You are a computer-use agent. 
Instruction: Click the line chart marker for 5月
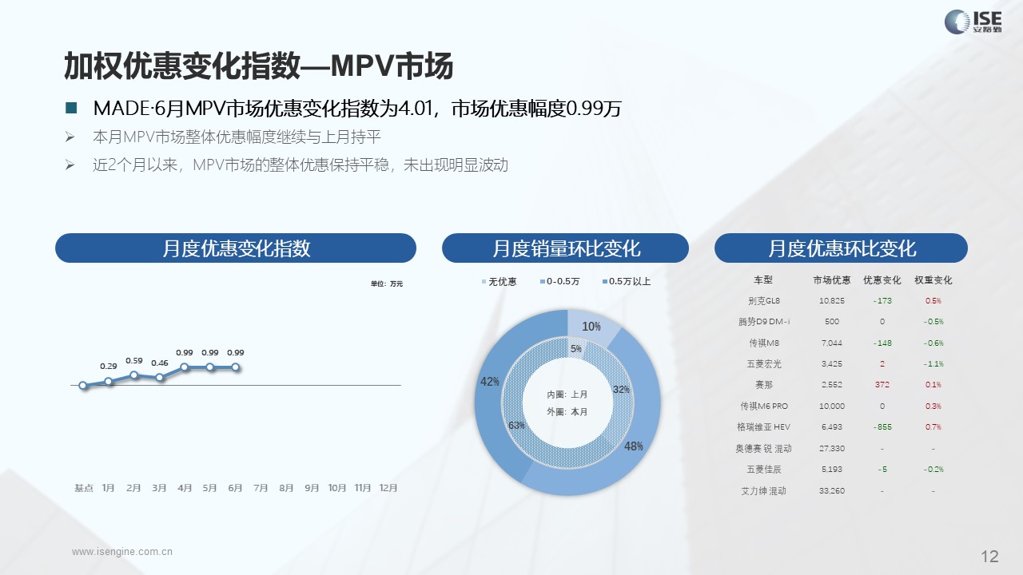pos(210,367)
